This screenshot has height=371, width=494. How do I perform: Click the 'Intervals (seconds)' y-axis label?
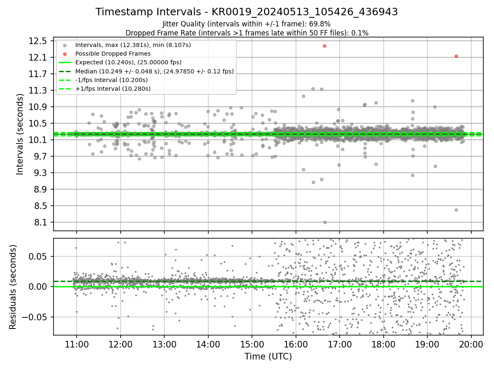click(x=20, y=134)
